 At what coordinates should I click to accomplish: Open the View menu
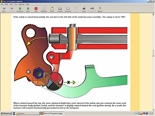tap(11, 4)
